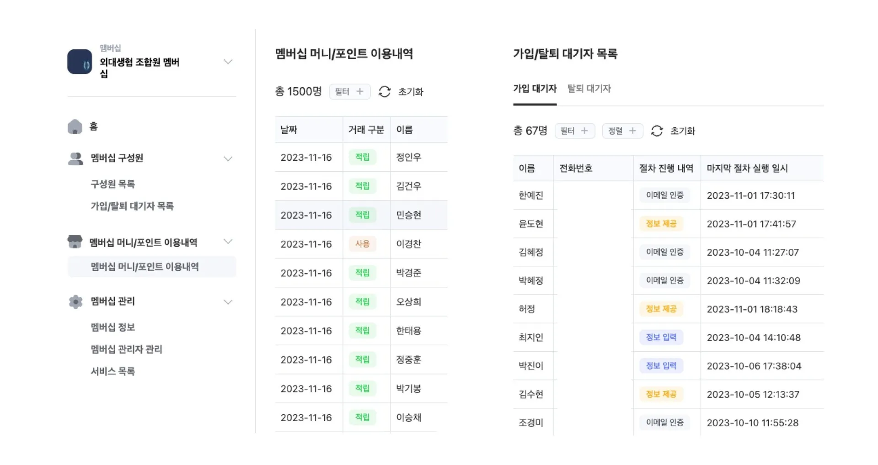Click the 사용 tag on 이경찬 row
Image resolution: width=878 pixels, height=465 pixels.
coord(362,244)
